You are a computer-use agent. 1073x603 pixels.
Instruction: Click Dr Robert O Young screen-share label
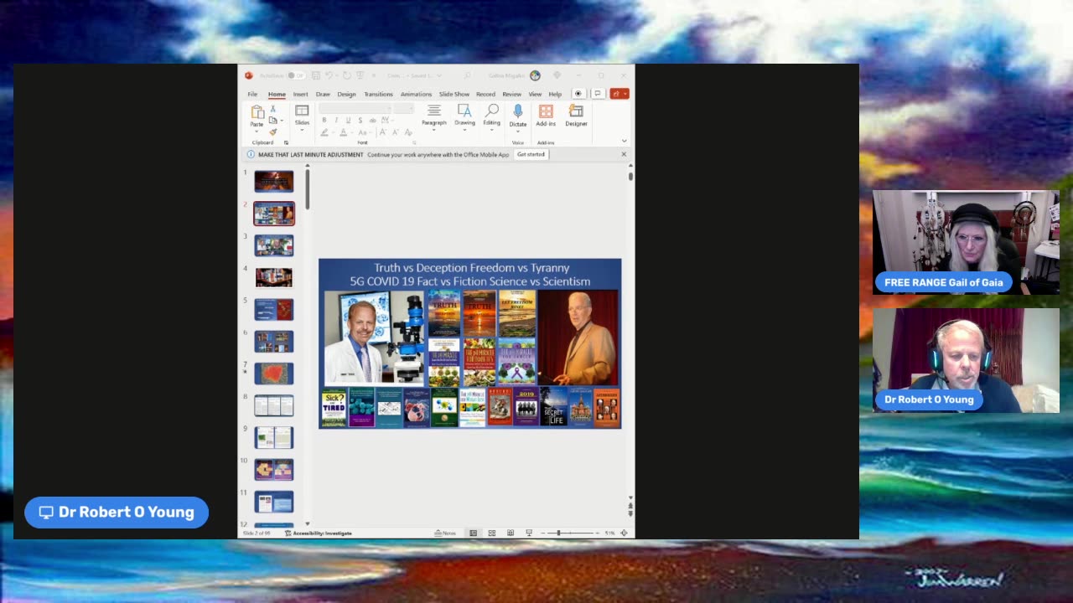117,513
